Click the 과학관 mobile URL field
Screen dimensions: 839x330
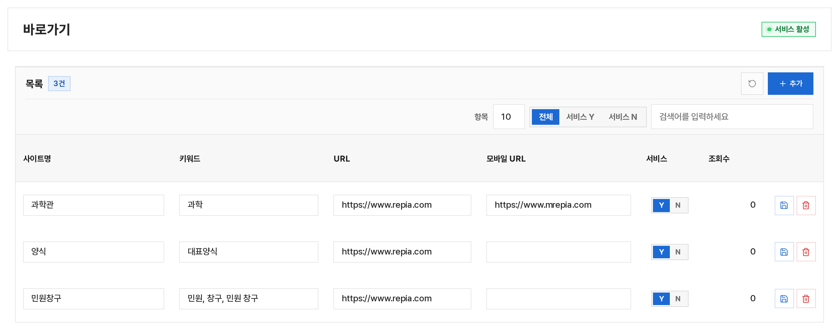558,205
